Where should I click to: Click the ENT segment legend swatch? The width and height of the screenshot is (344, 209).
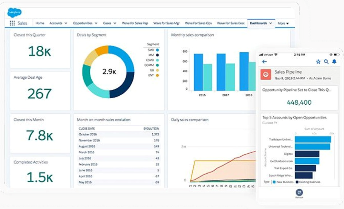click(x=157, y=75)
